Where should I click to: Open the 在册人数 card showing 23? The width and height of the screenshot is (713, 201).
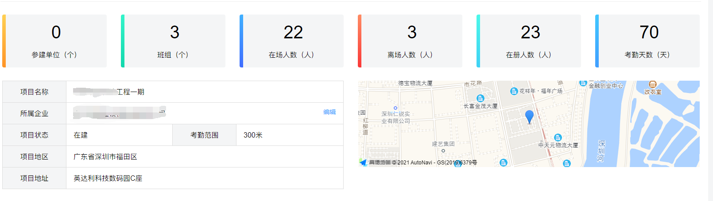tap(529, 41)
